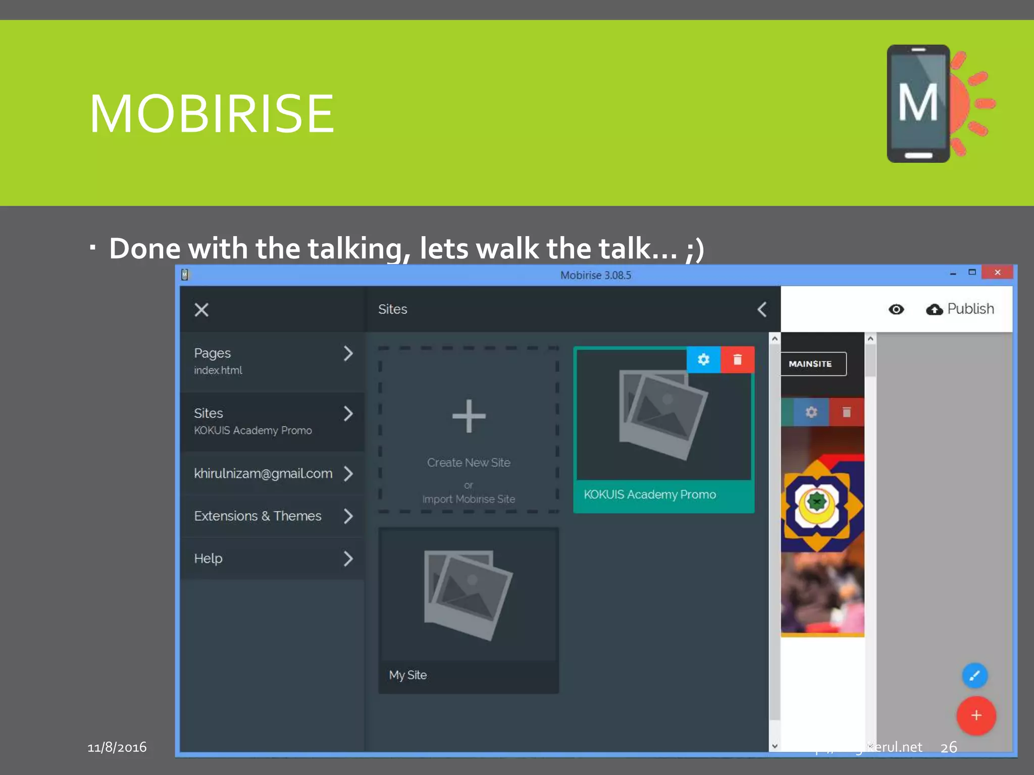Viewport: 1034px width, 775px height.
Task: Collapse the Sites panel with back chevron
Action: click(762, 309)
